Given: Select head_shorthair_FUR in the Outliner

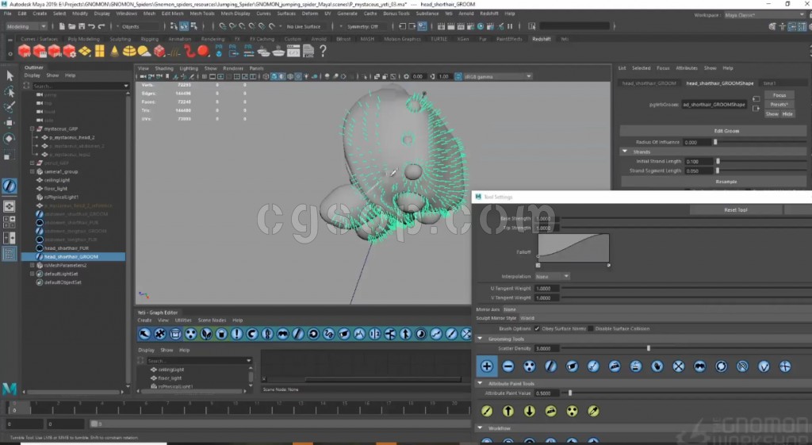Looking at the screenshot, I should coord(67,248).
